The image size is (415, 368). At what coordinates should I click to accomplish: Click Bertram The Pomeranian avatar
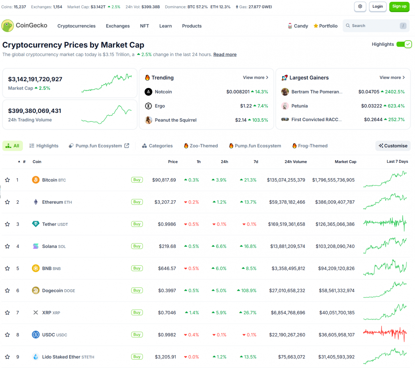pos(285,92)
